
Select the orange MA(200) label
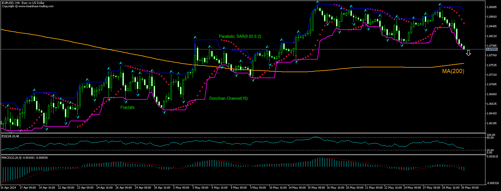(453, 71)
